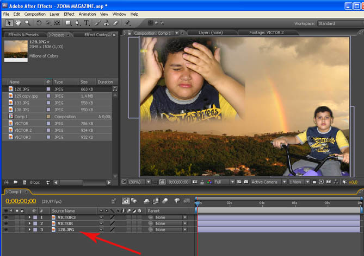Toggle visibility of the VICTOR3 layer
Image resolution: width=364 pixels, height=256 pixels.
[7, 217]
